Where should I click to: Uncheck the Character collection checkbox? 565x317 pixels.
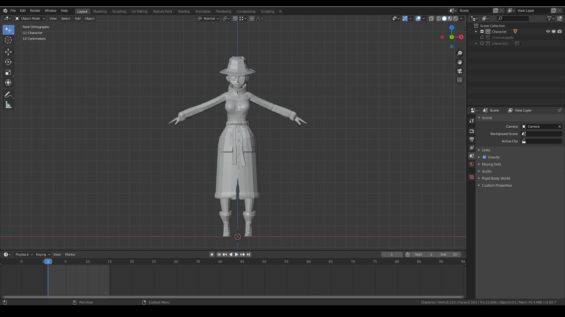482,31
